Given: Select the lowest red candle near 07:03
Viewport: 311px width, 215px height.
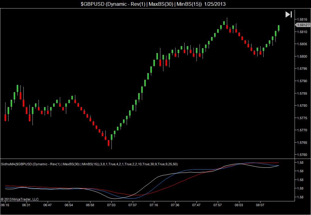Looking at the screenshot, I should click(x=108, y=143).
